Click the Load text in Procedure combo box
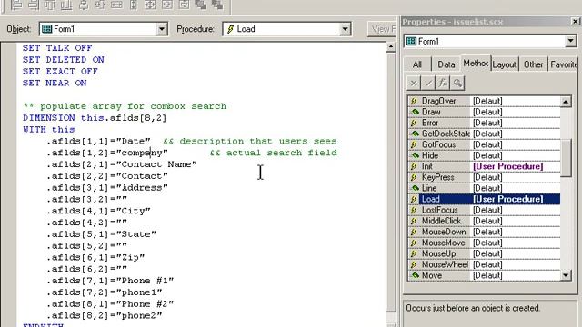The image size is (582, 327). coord(246,29)
